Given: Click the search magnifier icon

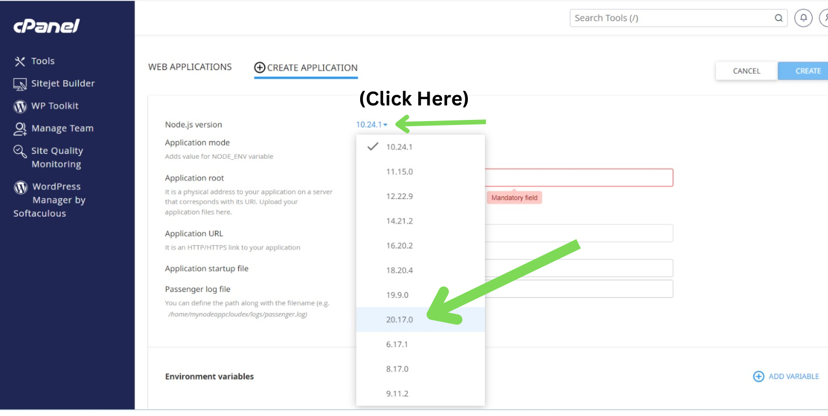Looking at the screenshot, I should [778, 18].
